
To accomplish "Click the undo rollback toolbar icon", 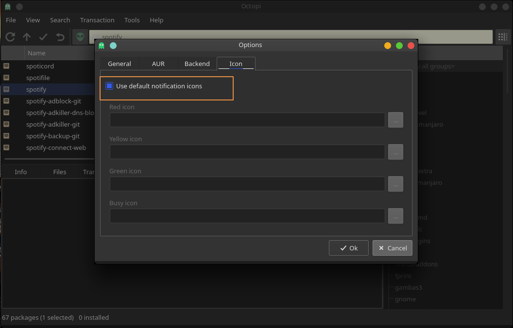I will 60,37.
